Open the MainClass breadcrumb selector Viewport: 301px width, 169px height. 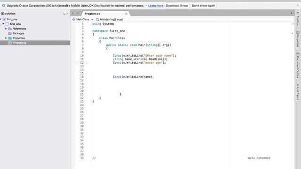pyautogui.click(x=83, y=19)
